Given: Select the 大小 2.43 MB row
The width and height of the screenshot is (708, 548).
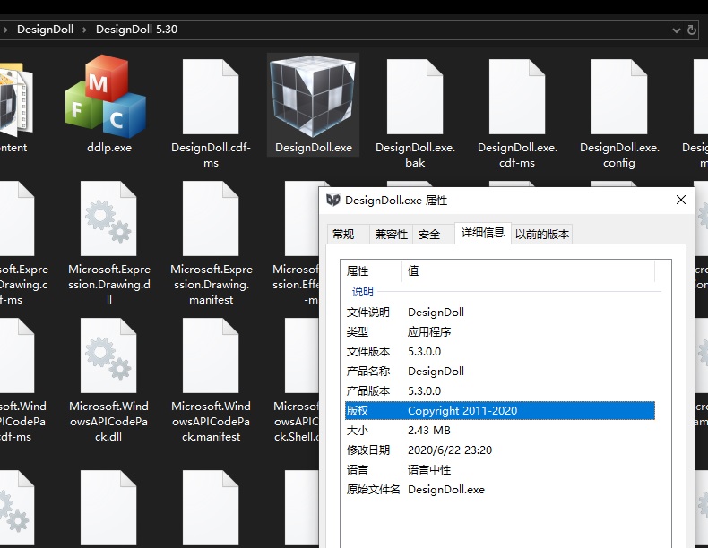Looking at the screenshot, I should 500,431.
